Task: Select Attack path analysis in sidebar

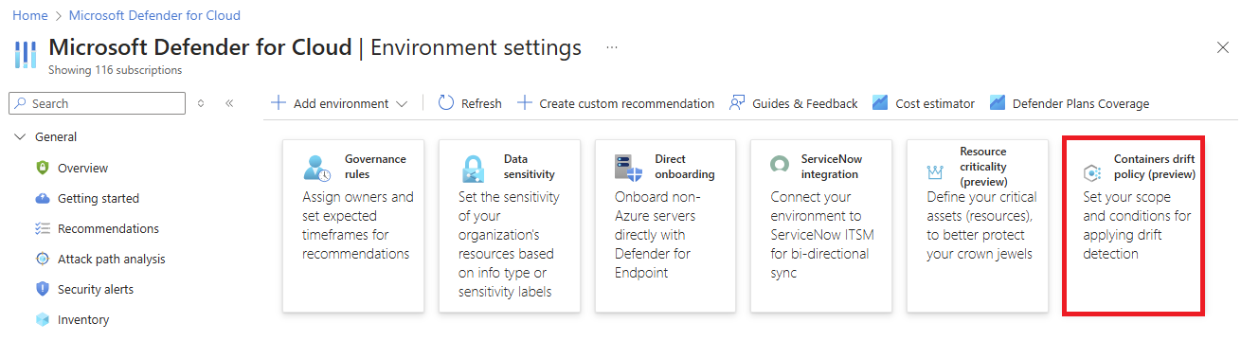Action: pos(111,259)
